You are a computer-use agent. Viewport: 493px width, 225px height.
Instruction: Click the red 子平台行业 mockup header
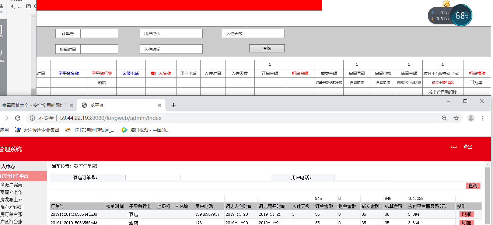coord(102,73)
